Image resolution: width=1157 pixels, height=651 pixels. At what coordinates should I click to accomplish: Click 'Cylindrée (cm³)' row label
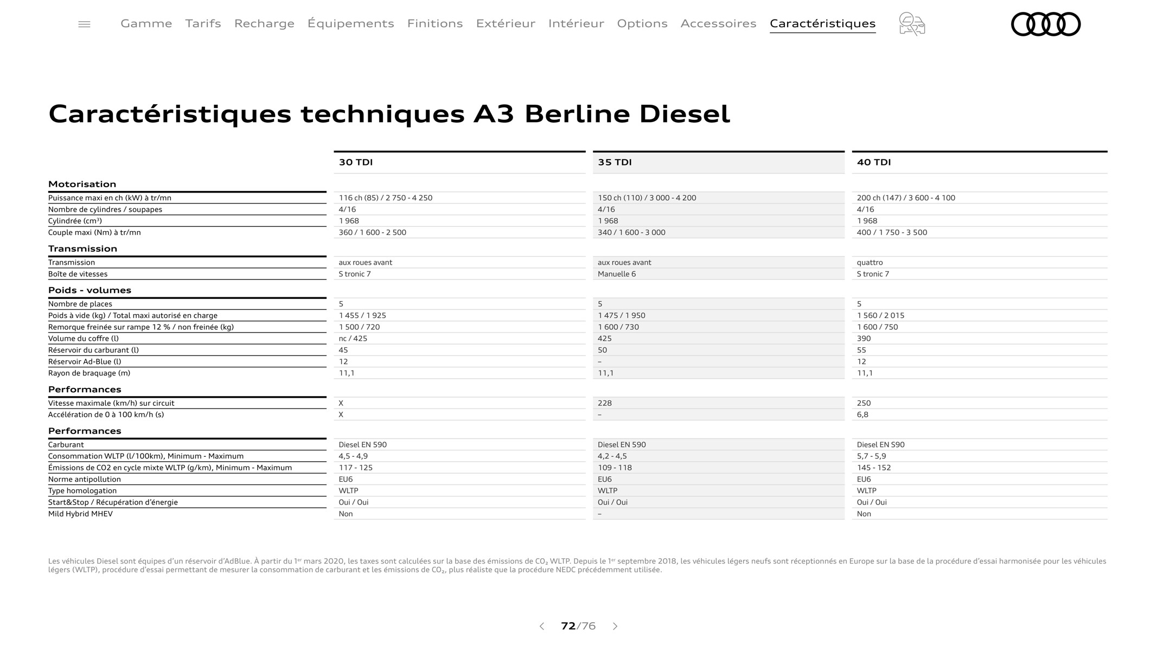(x=75, y=221)
